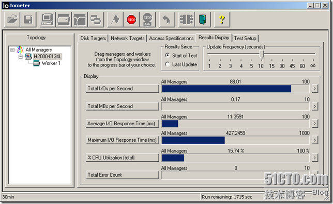Viewport: 333px width, 204px height.
Task: Select All Managers in Topology tree
Action: [39, 50]
